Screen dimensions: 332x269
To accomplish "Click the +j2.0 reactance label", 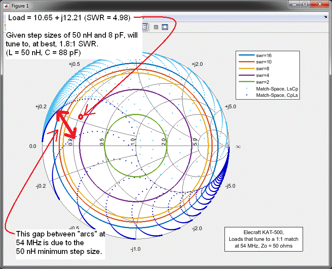I will point(197,64).
